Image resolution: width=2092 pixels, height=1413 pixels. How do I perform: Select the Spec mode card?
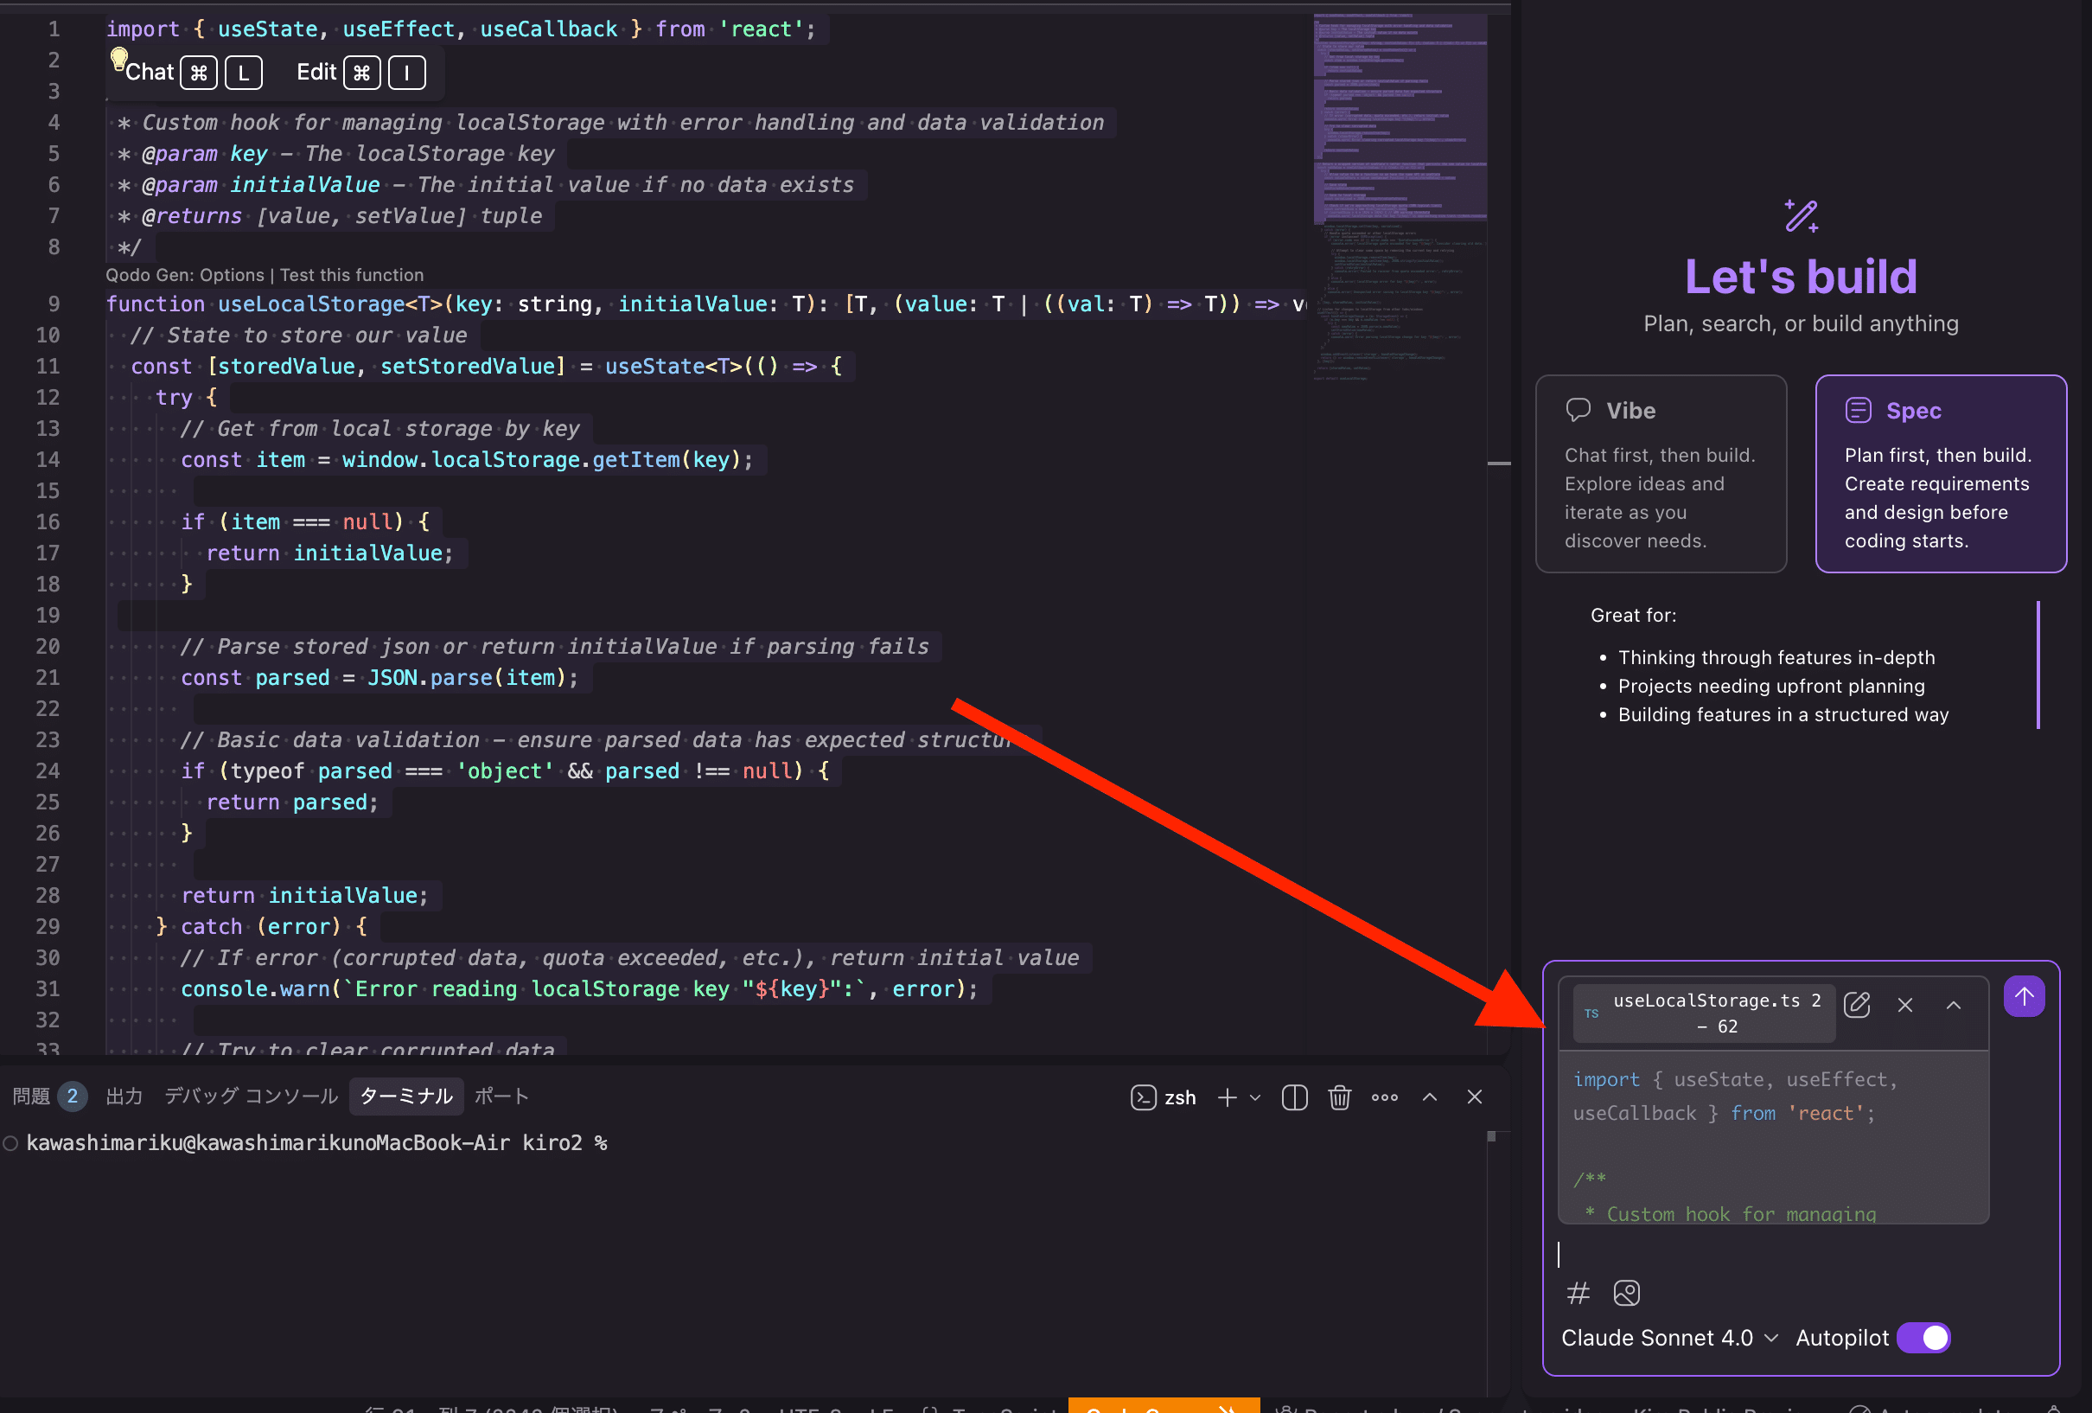pyautogui.click(x=1940, y=474)
